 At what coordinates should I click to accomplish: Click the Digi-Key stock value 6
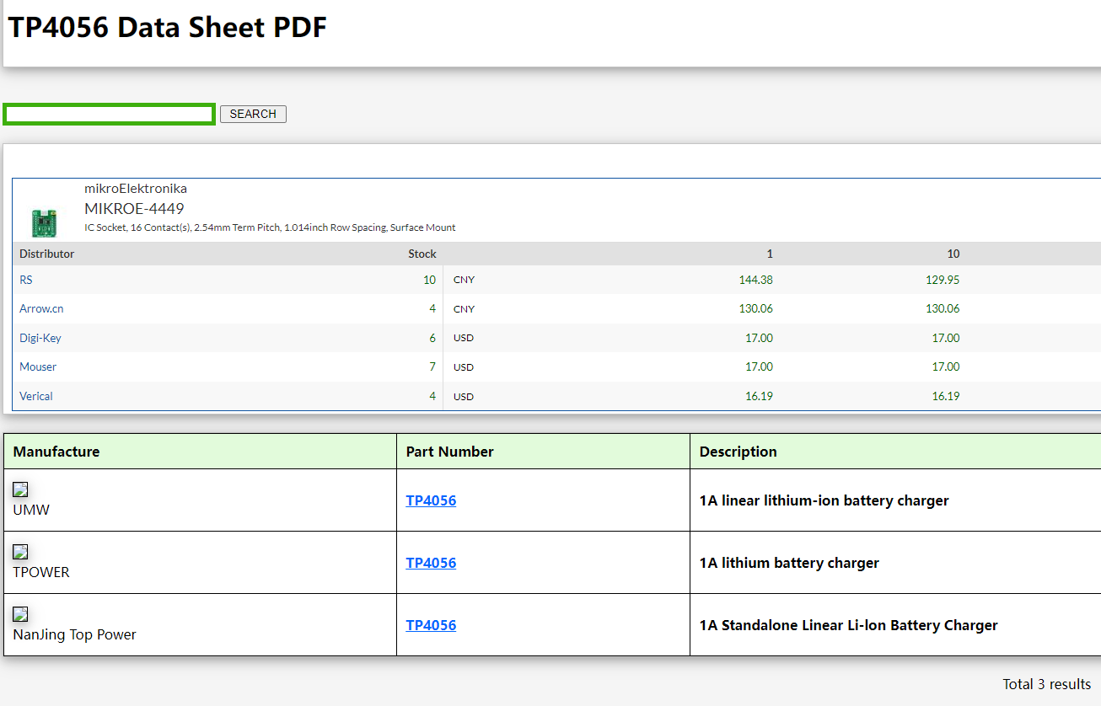point(432,338)
